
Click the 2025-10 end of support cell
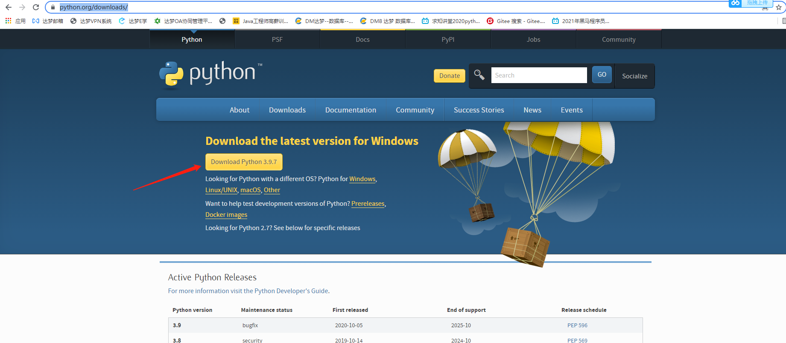tap(461, 326)
